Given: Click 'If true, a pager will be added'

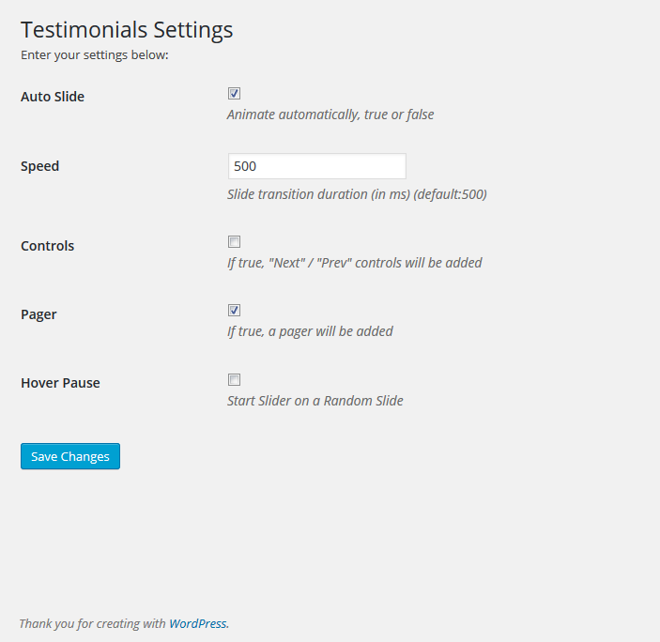Looking at the screenshot, I should pyautogui.click(x=310, y=331).
